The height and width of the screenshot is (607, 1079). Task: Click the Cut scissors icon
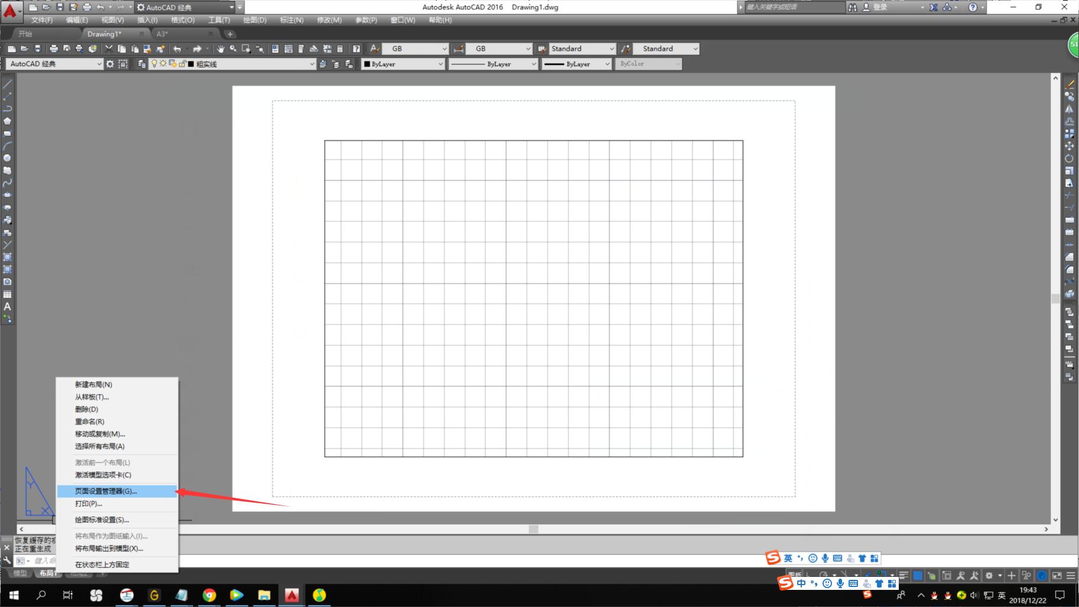tap(109, 48)
